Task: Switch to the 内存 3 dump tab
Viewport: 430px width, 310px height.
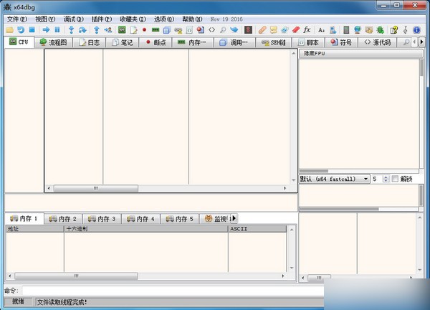Action: 102,218
